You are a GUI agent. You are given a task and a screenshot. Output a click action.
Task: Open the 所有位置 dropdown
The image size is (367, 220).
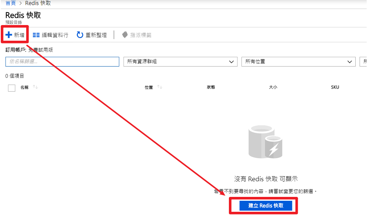click(299, 61)
